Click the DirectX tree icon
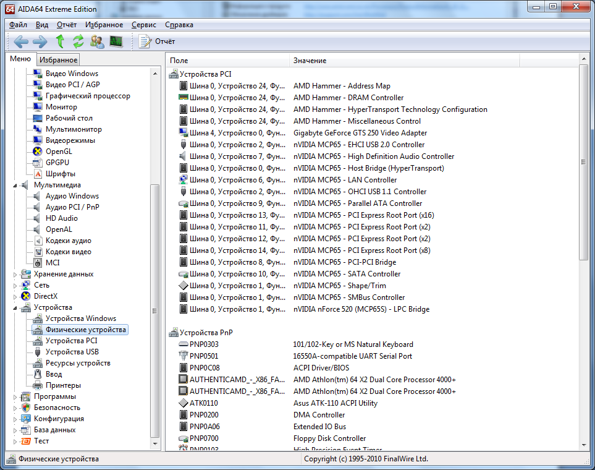 (25, 296)
